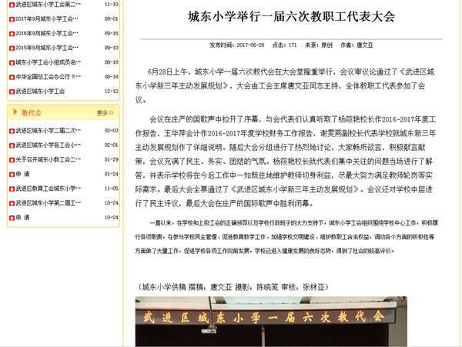462x347 pixels.
Task: Open the 申请 link dated 10-24
Action: coord(22,218)
